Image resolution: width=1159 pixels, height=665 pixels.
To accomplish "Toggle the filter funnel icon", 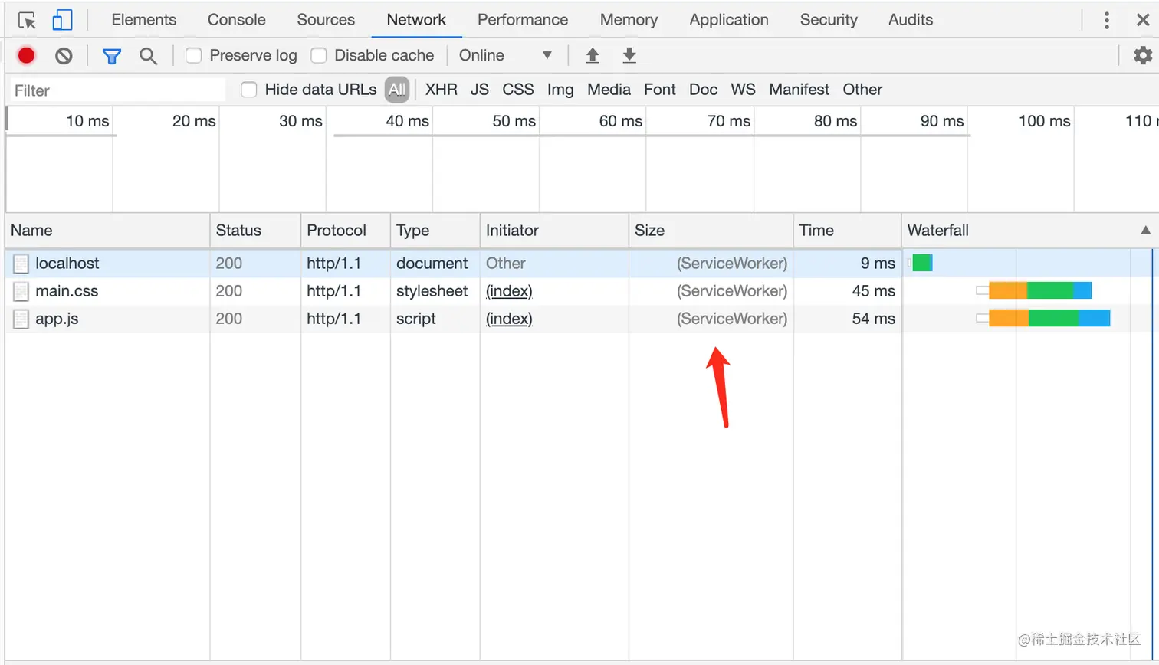I will (112, 56).
